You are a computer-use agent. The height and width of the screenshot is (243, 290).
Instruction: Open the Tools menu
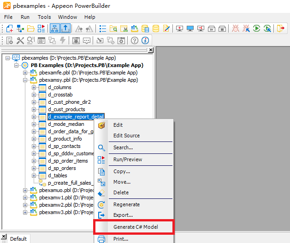(x=44, y=17)
